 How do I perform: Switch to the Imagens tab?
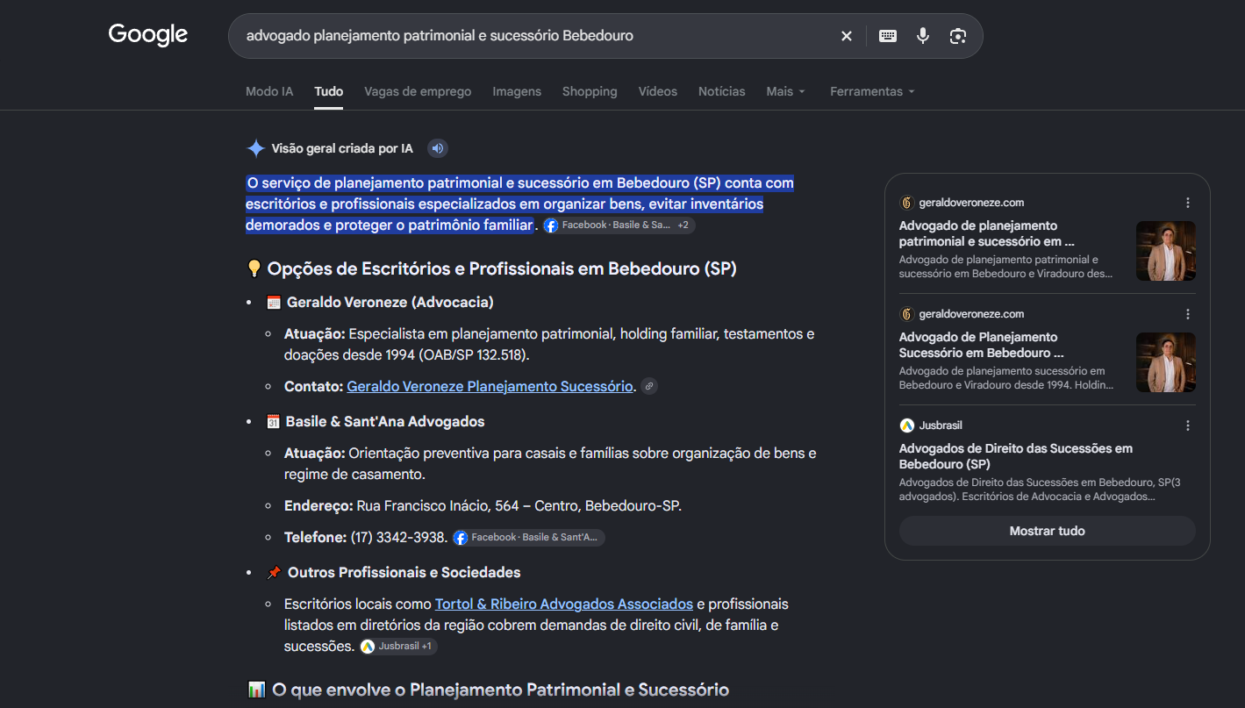[517, 91]
